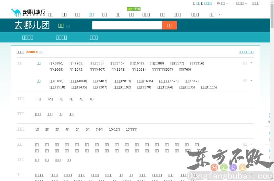Expand the last top navigation item's arrow
Screen dimensions: 274x181
[x=220, y=14]
